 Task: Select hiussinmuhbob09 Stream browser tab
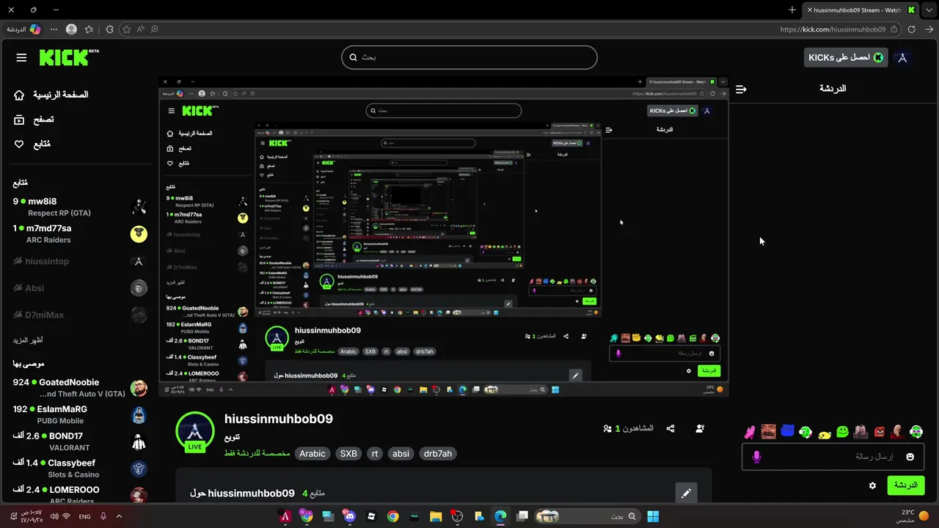(x=860, y=10)
